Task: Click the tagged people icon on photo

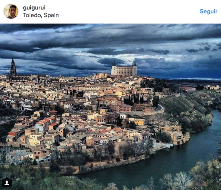Action: [7, 182]
